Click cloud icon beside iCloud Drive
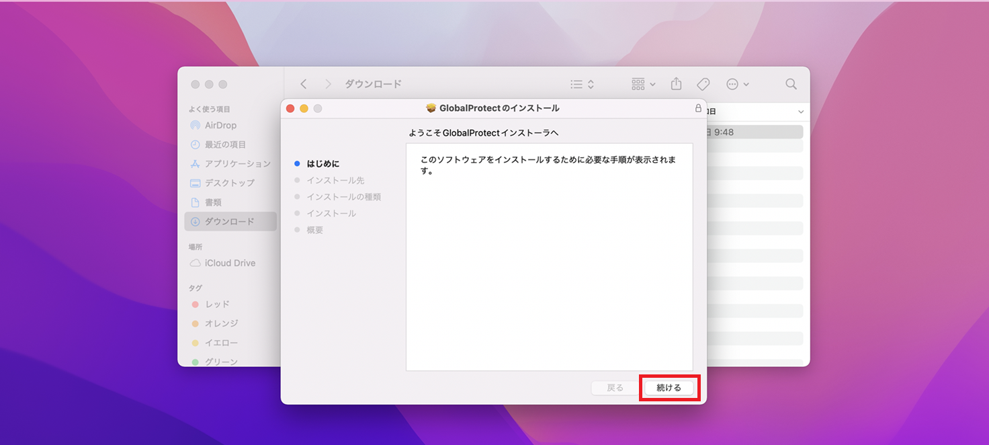The height and width of the screenshot is (445, 989). pyautogui.click(x=196, y=263)
